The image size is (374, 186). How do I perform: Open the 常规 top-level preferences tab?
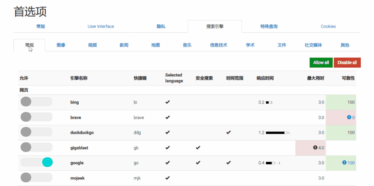41,26
